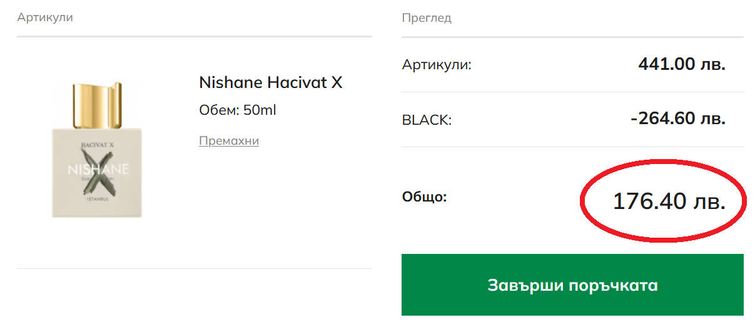Click the Преглед summary heading
Screen dimensions: 755x330
(426, 18)
